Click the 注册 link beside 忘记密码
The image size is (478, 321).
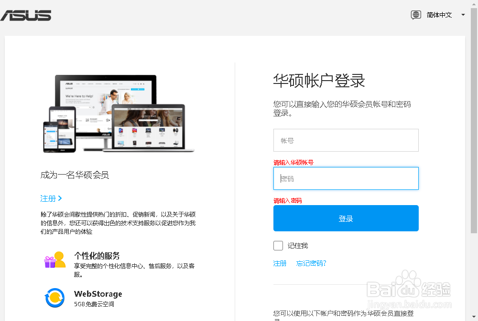[x=280, y=263]
